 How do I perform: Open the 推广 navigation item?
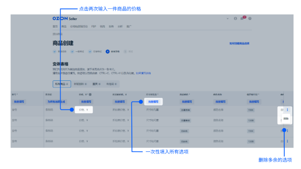tap(129, 26)
